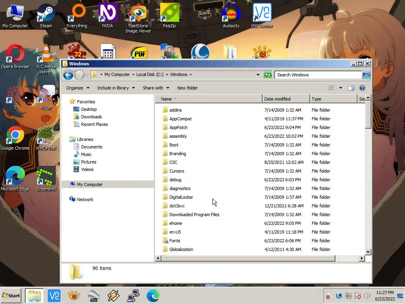
Task: Select My Computer in the breadcrumb
Action: (117, 75)
